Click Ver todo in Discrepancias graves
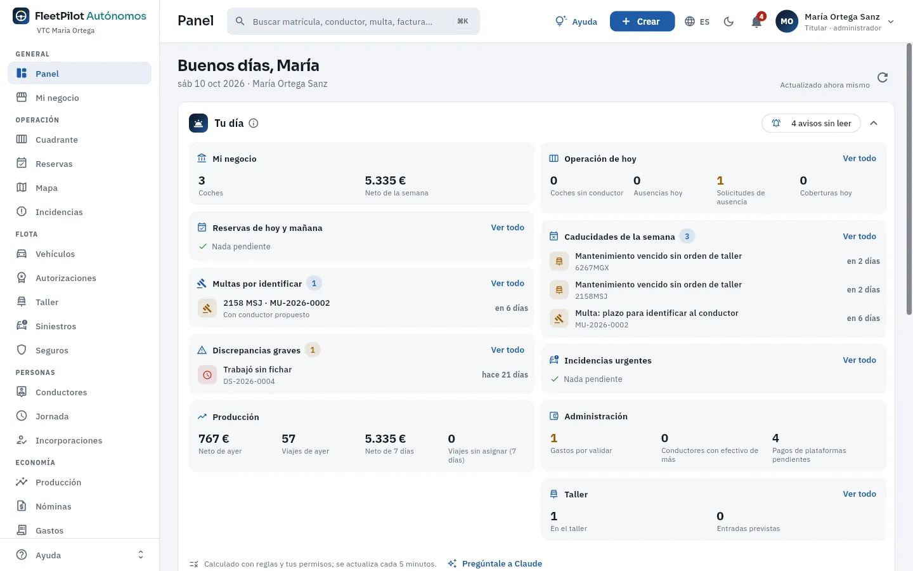The image size is (913, 571). coord(507,350)
